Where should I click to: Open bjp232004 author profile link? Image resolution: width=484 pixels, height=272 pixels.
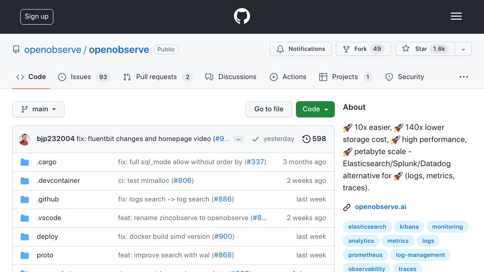[55, 139]
